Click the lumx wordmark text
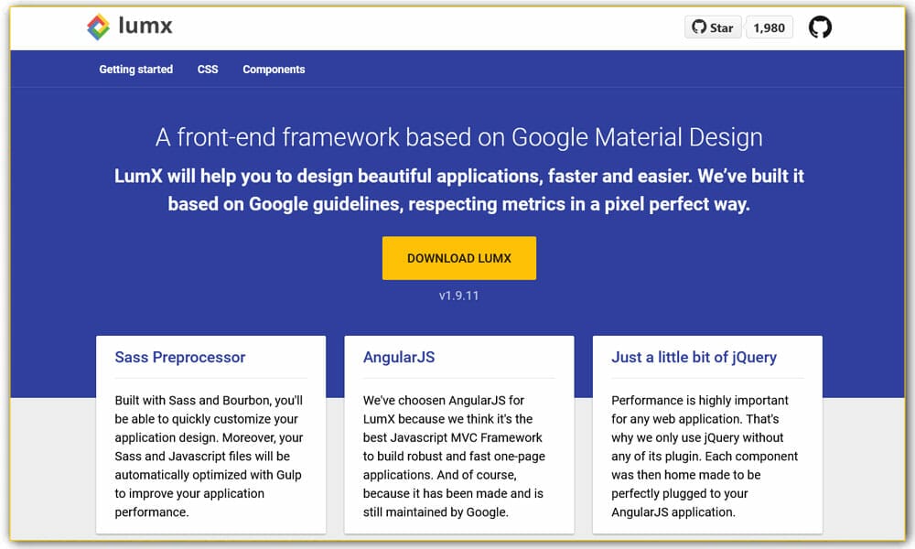Image resolution: width=915 pixels, height=549 pixels. pyautogui.click(x=145, y=26)
